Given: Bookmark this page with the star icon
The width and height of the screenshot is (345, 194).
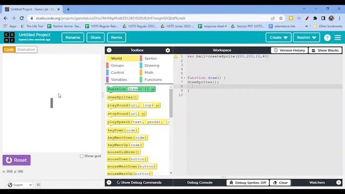Looking at the screenshot, I should (281, 18).
